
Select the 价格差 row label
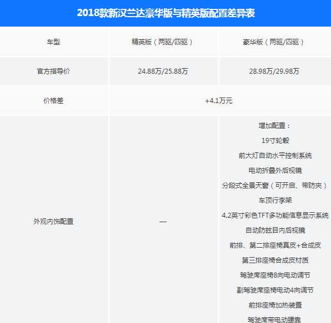point(53,100)
